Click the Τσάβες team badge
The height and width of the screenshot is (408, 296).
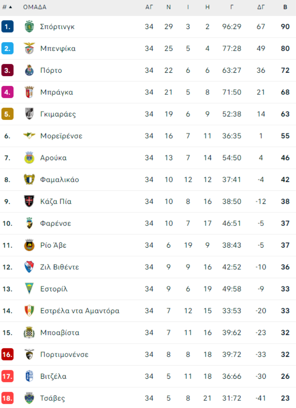[x=29, y=398]
